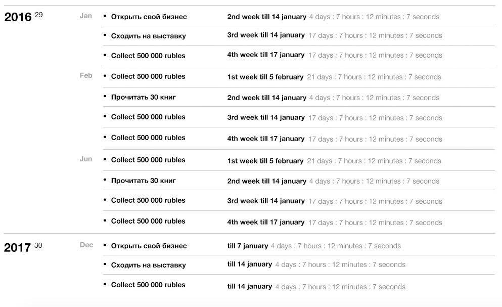Select Dec's "Сходить на выставку" goal
Viewport: 502px width, 307px height.
click(148, 265)
